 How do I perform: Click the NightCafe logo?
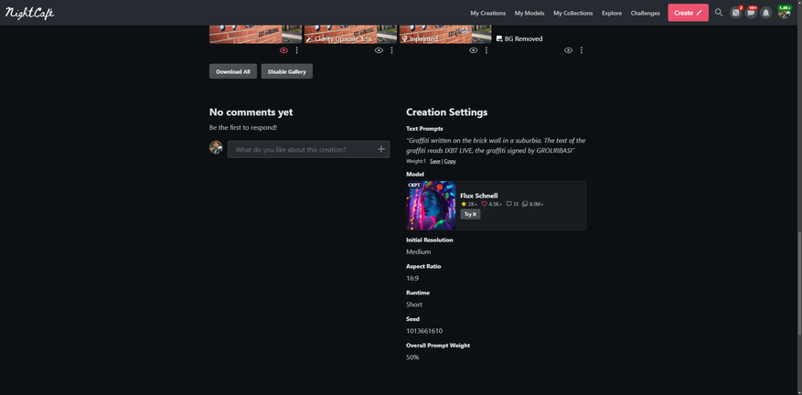pyautogui.click(x=30, y=13)
